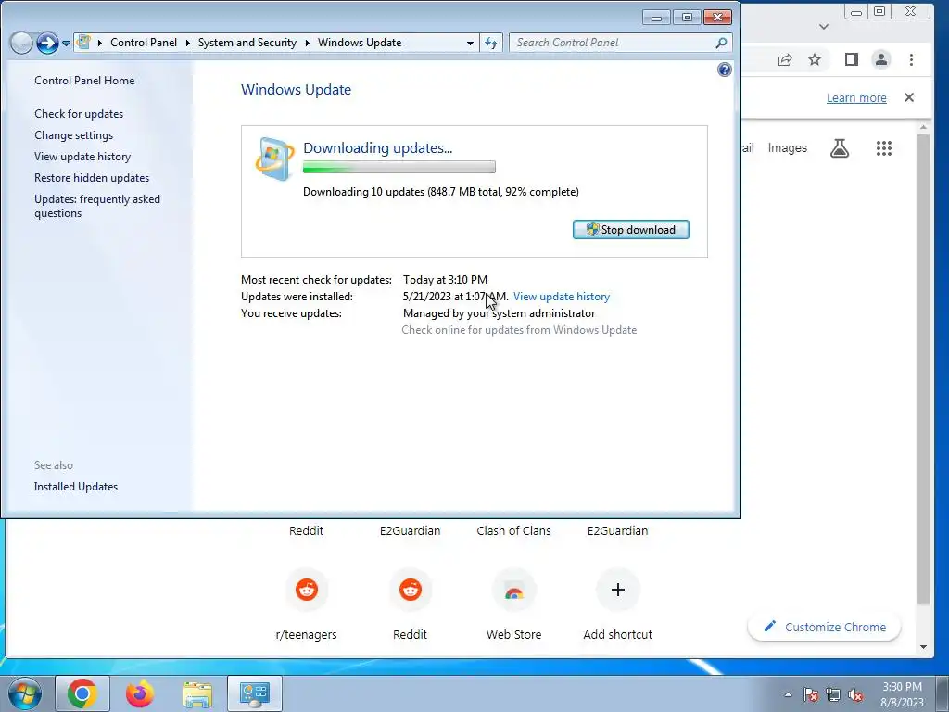The height and width of the screenshot is (712, 949).
Task: Expand the chevron after Control Panel in breadcrumb
Action: [x=187, y=43]
